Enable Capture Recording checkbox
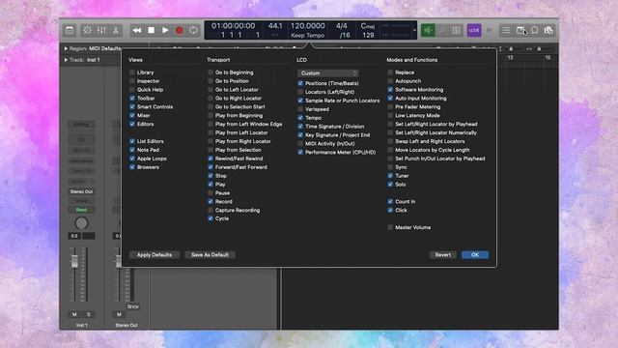Image resolution: width=618 pixels, height=348 pixels. (211, 211)
